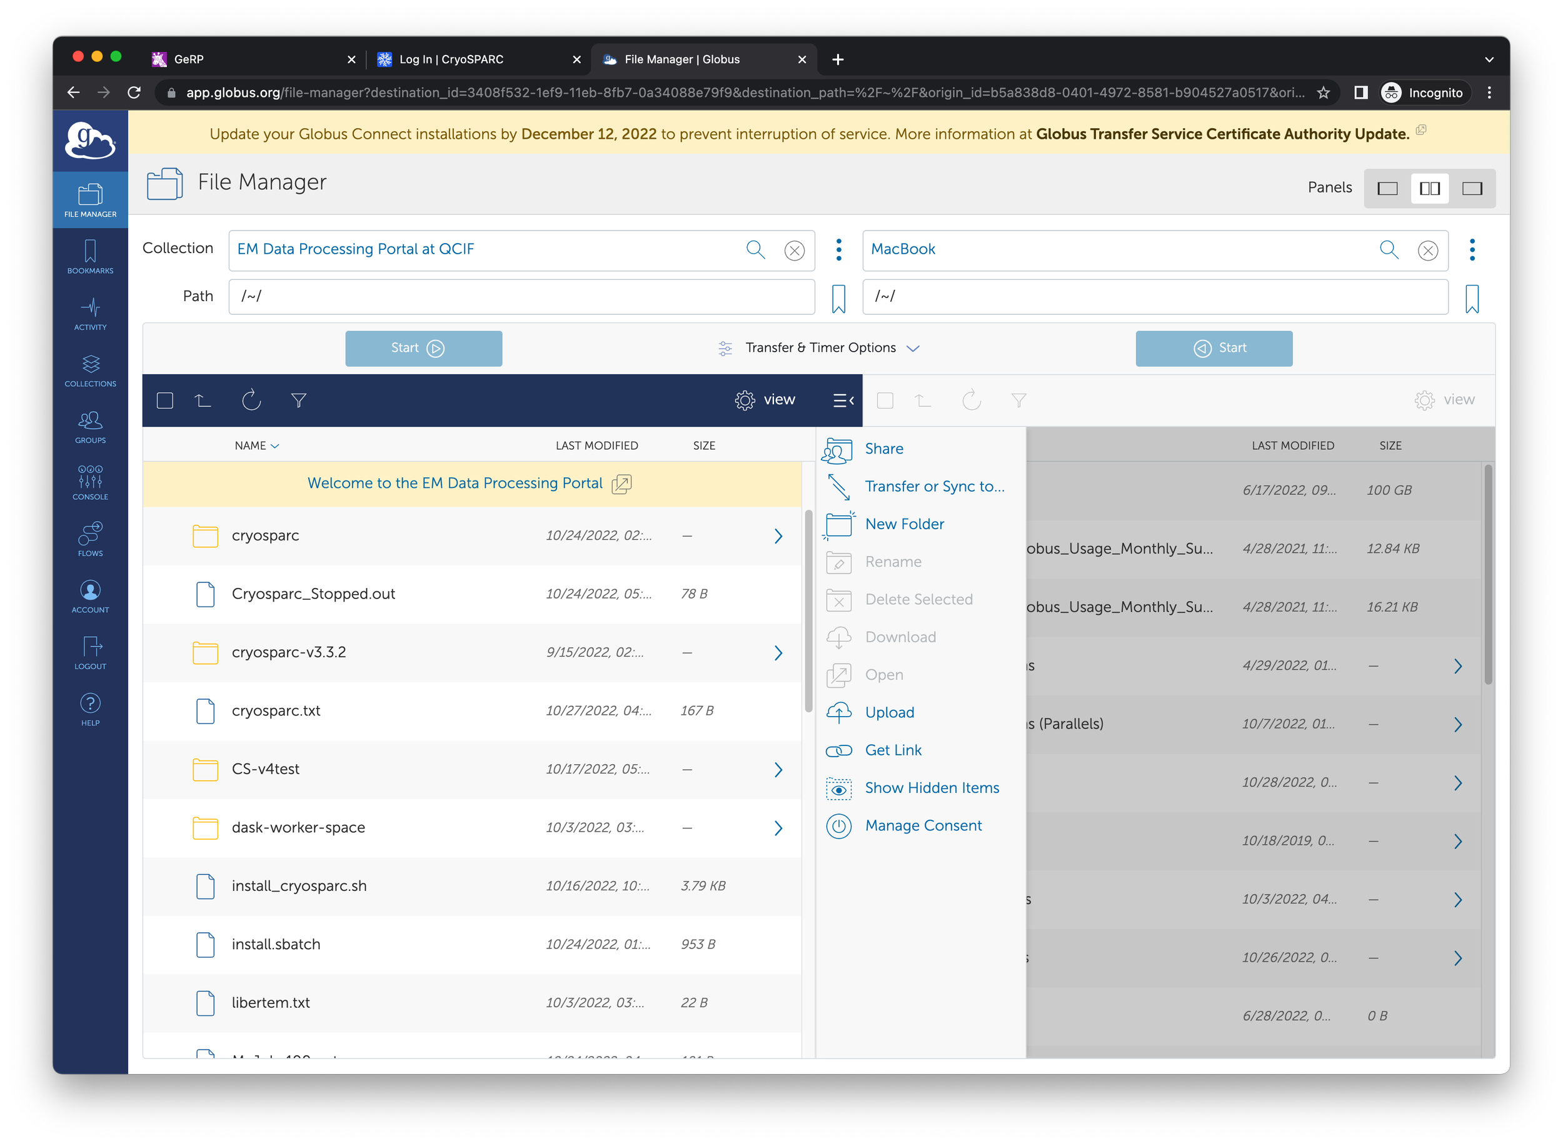The height and width of the screenshot is (1144, 1563).
Task: Switch to the Log In CryoSPARC tab
Action: [x=452, y=59]
